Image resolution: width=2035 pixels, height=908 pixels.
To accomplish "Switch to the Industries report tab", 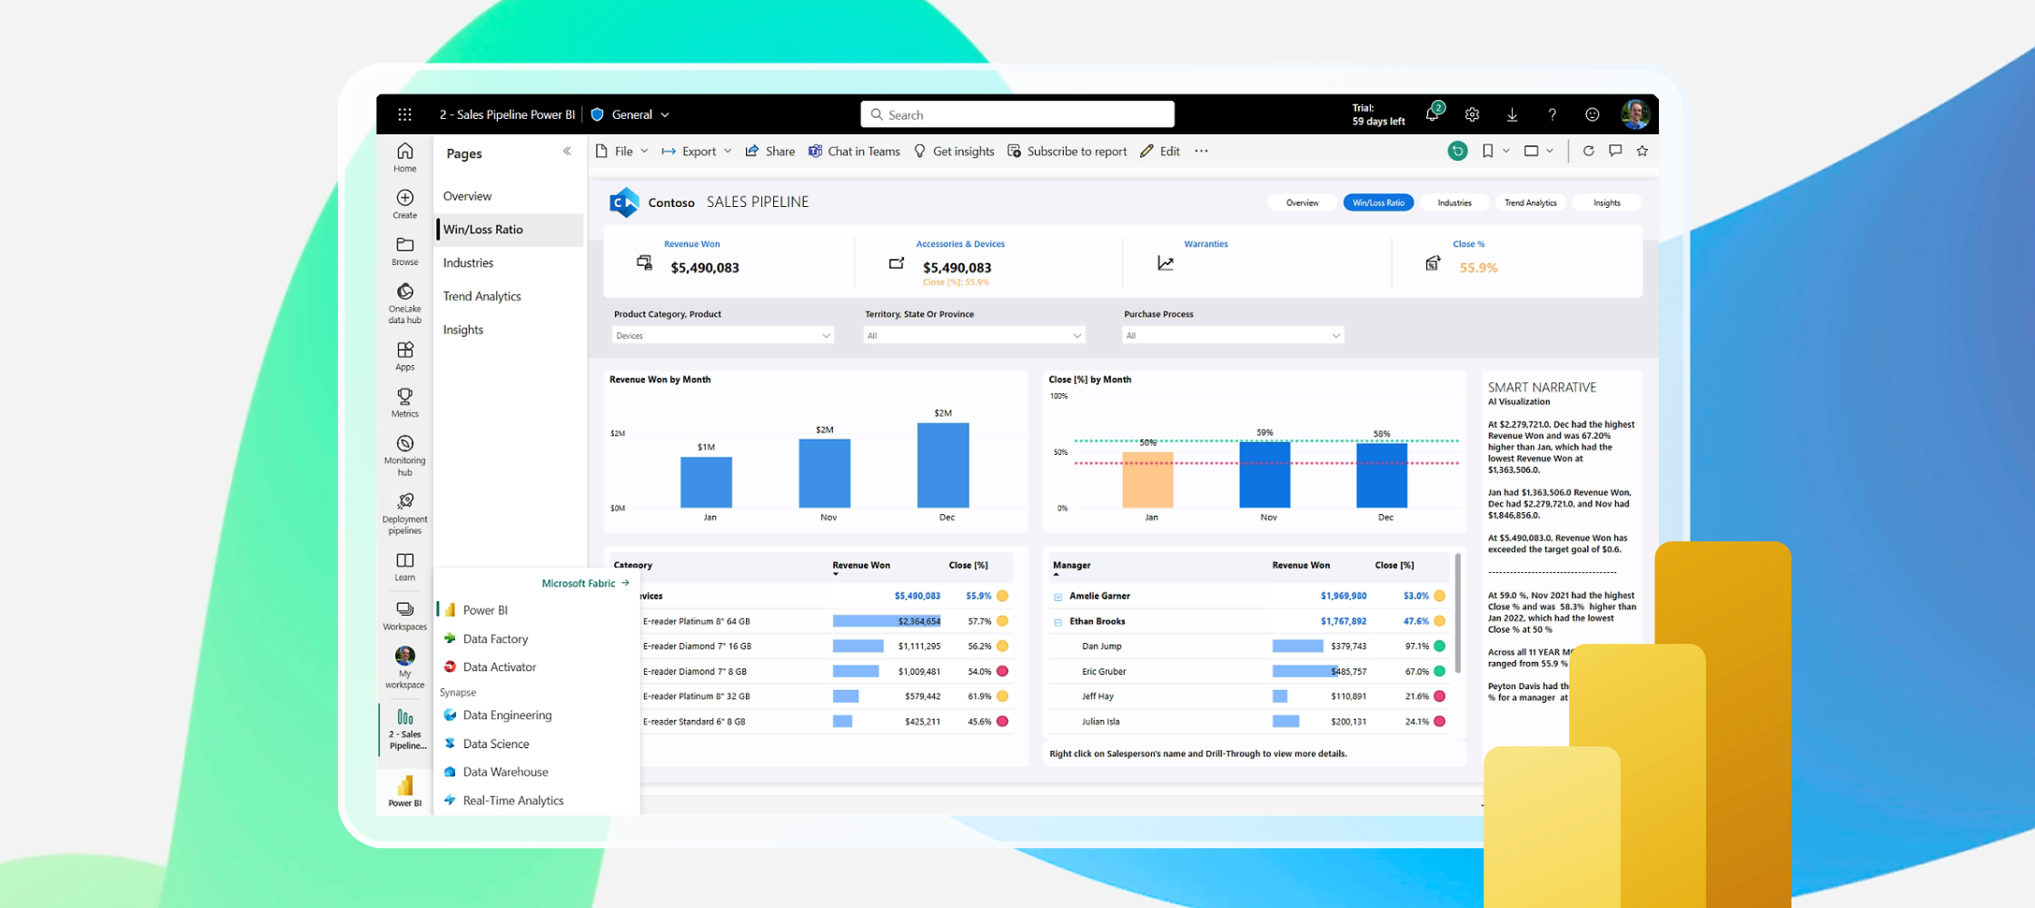I will coord(1454,202).
